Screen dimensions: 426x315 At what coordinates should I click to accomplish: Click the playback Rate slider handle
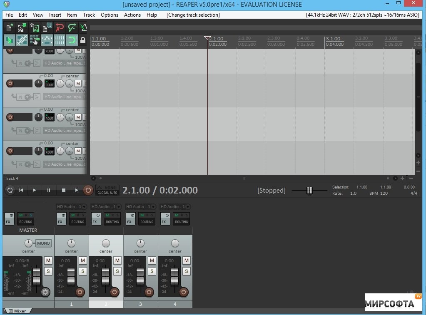point(309,190)
